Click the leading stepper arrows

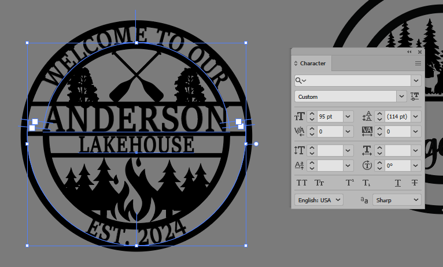coord(379,117)
